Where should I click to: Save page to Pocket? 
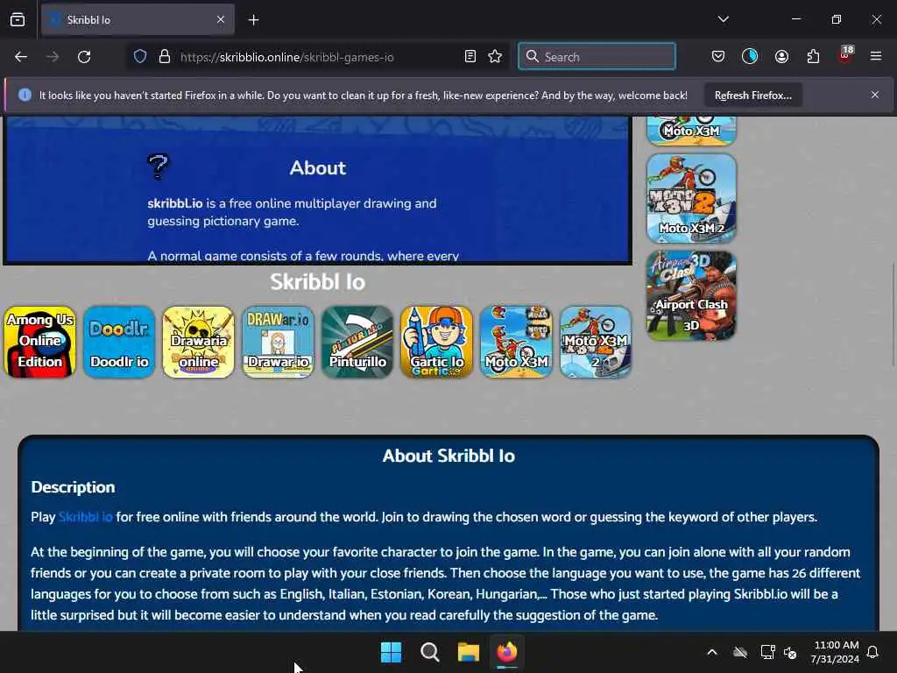click(x=718, y=57)
